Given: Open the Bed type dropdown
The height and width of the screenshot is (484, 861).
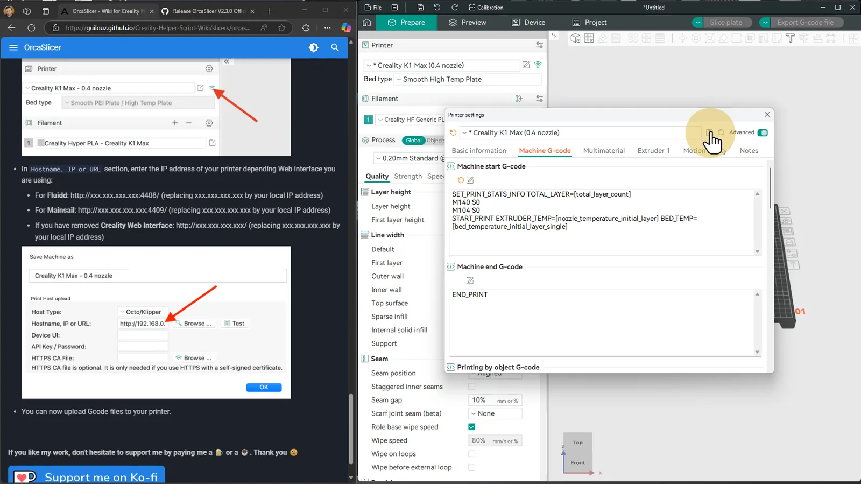Looking at the screenshot, I should click(468, 79).
